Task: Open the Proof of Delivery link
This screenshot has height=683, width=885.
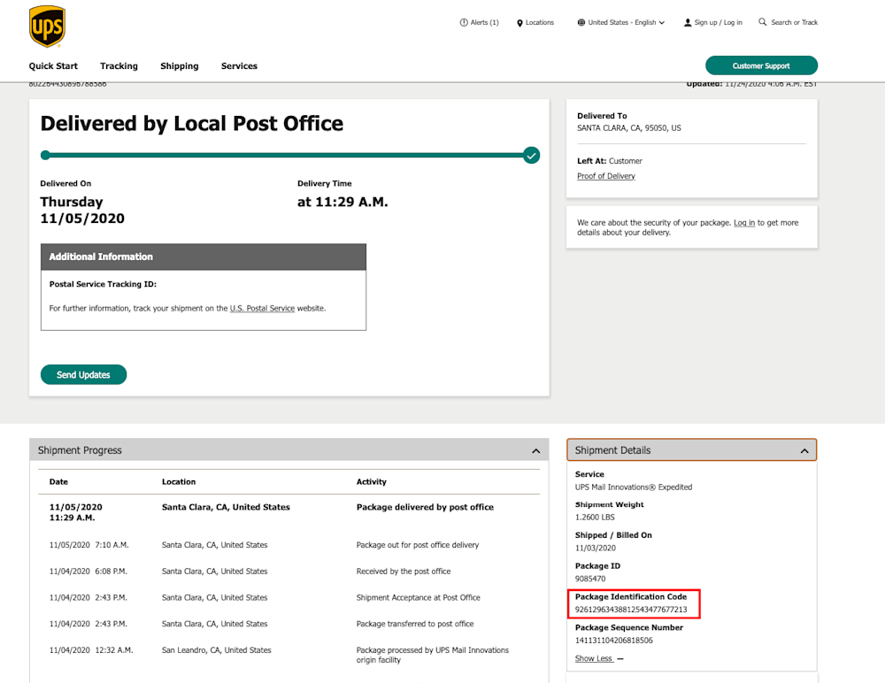Action: click(x=606, y=176)
